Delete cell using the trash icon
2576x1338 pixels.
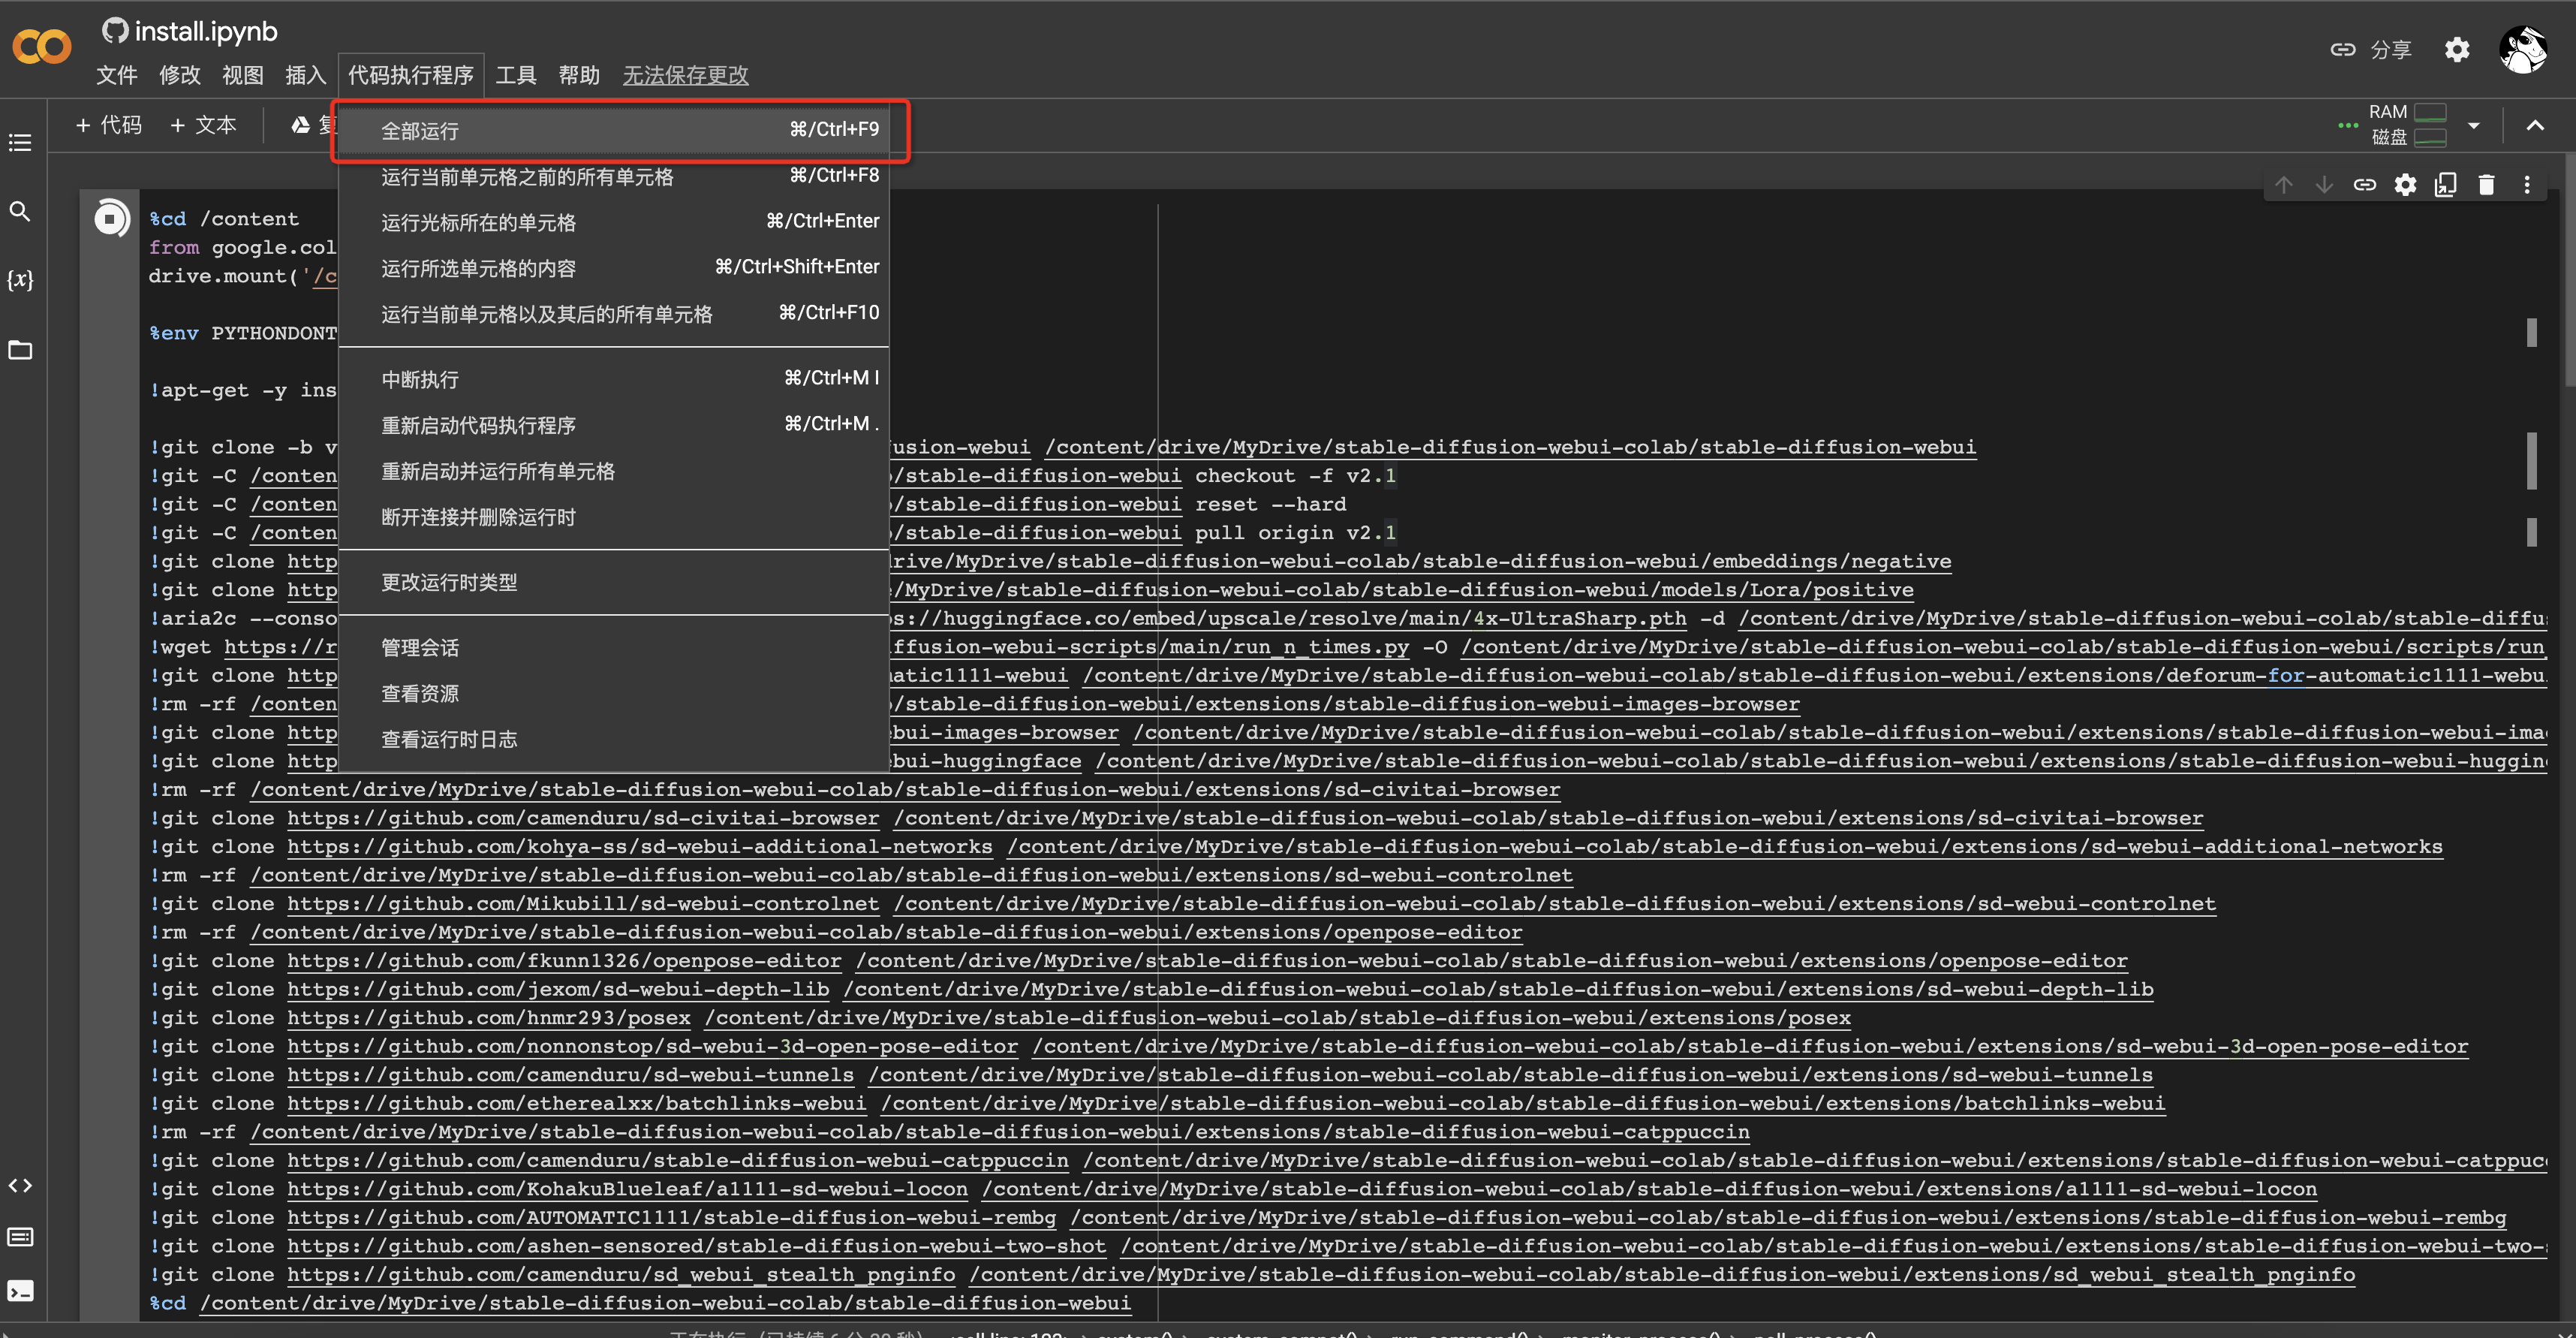(x=2486, y=185)
